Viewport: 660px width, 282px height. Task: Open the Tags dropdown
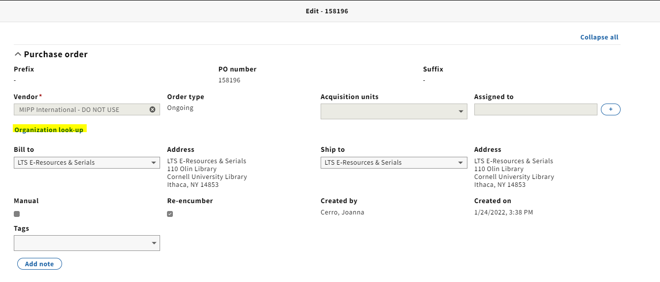87,243
